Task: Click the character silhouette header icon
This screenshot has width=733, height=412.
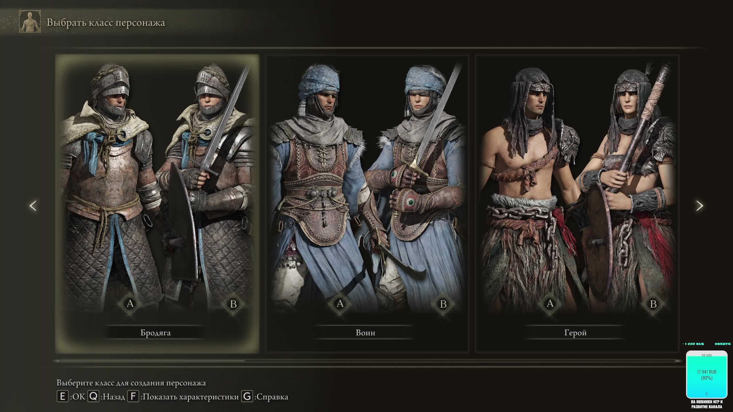Action: tap(30, 21)
